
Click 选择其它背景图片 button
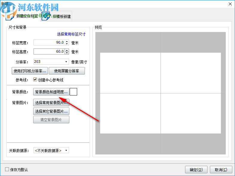click(51, 111)
